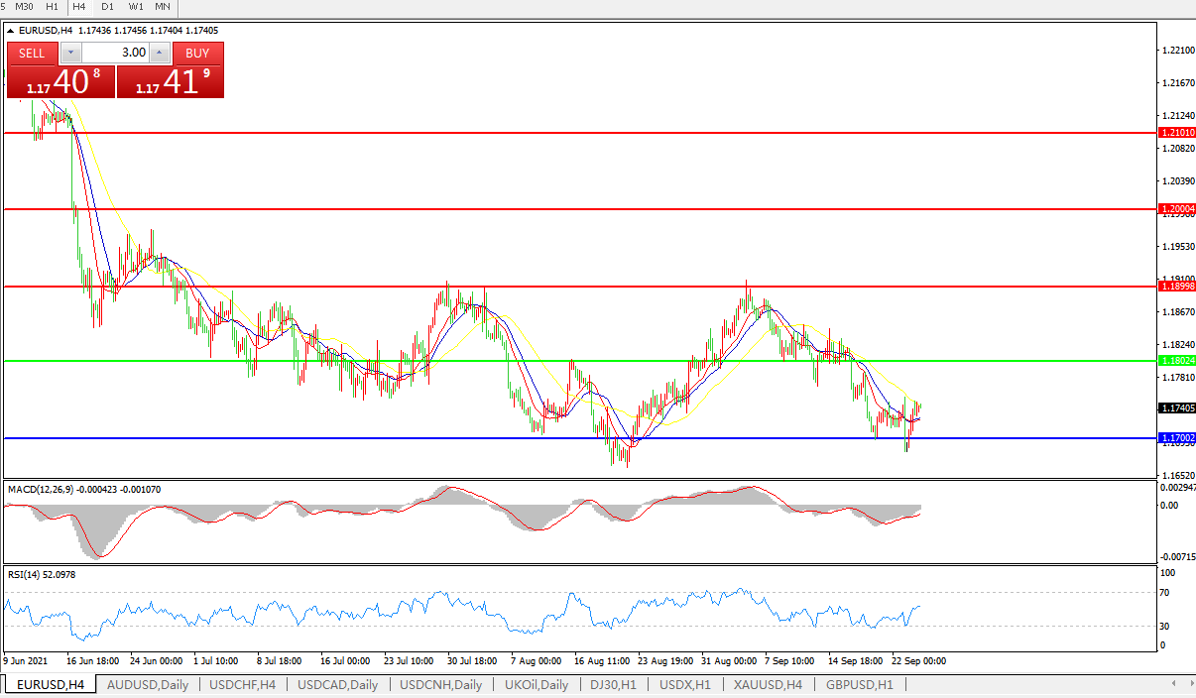Click the green 1.18024 price level label

click(1176, 361)
